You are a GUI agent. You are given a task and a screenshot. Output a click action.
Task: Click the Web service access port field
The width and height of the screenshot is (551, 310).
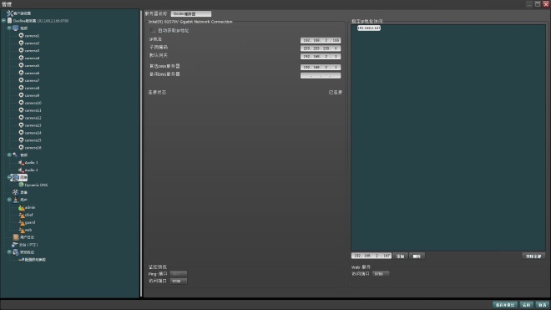click(381, 274)
